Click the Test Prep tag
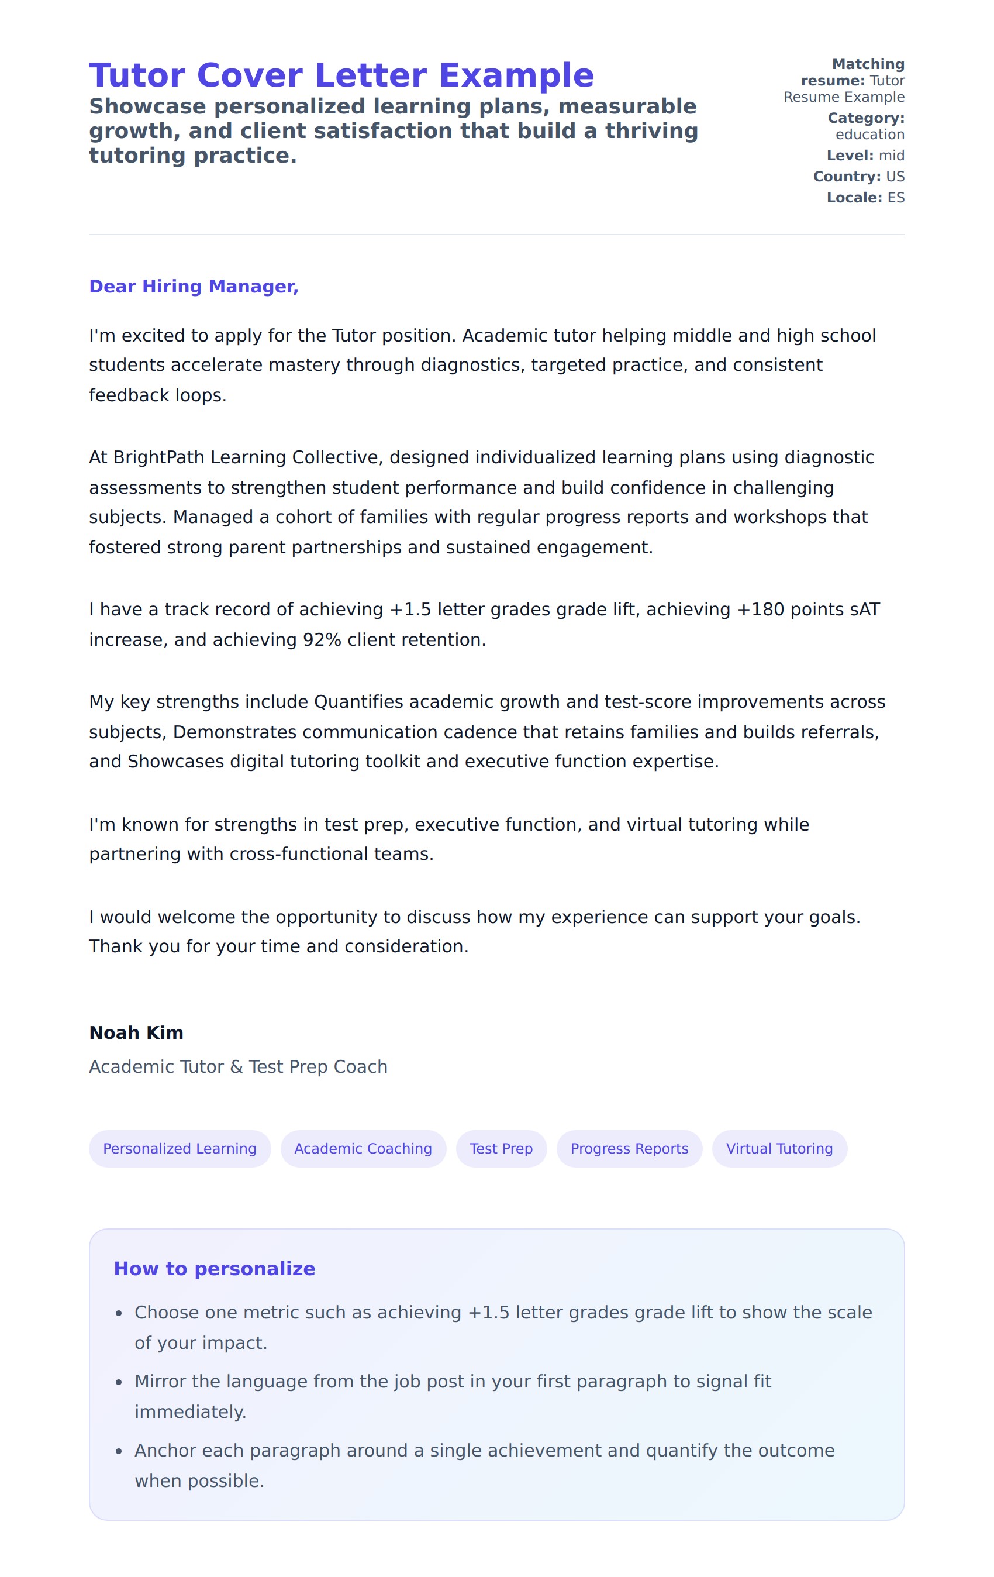 (x=501, y=1148)
